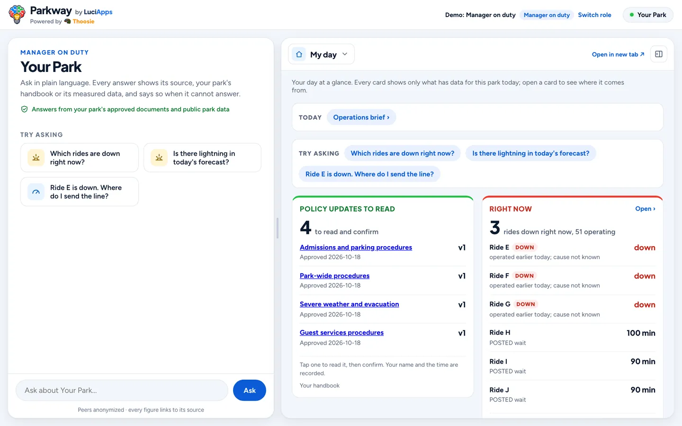Screen dimensions: 682x426
Task: Open the Operations brief chip
Action: click(x=361, y=117)
